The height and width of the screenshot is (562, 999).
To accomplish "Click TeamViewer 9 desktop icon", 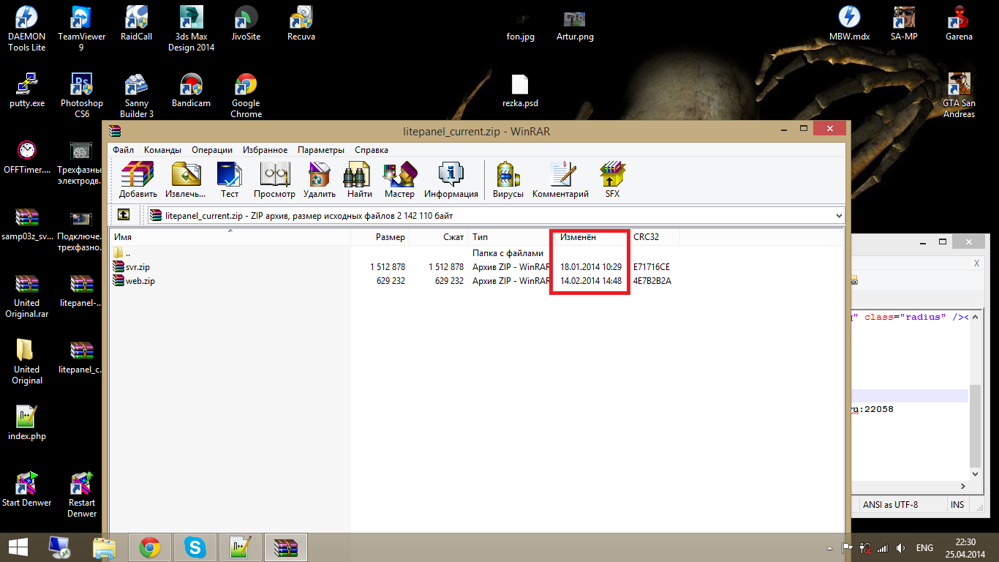I will pos(81,29).
